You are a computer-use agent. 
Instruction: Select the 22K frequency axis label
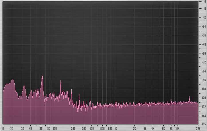point(198,128)
